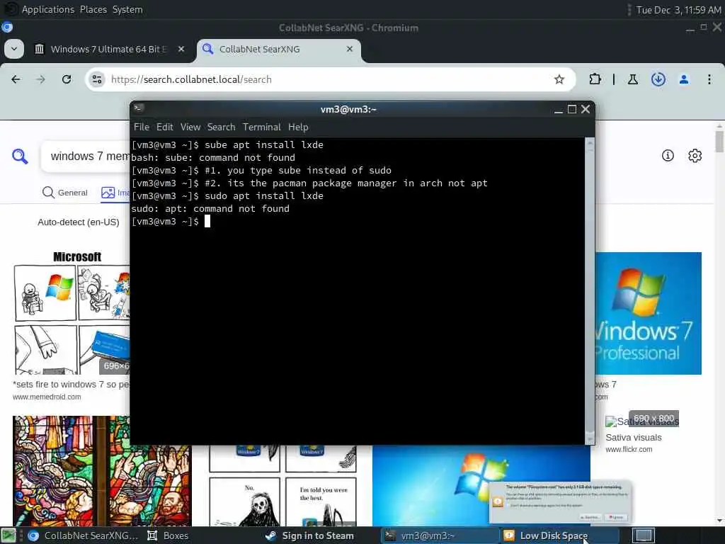Click the clock Tue Dec 3 in panel

(678, 10)
